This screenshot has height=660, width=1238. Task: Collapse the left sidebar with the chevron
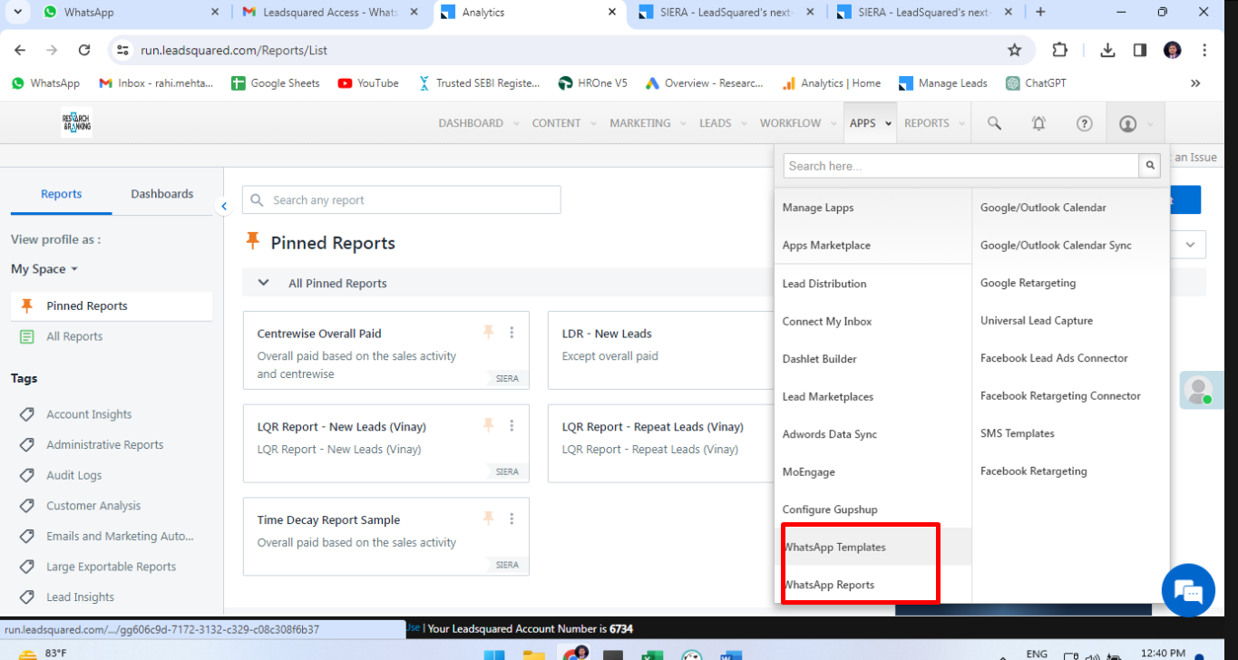click(224, 207)
